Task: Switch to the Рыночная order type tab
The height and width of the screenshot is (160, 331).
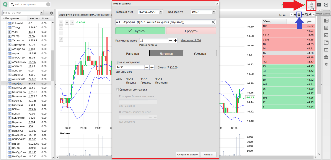Action: click(x=132, y=53)
